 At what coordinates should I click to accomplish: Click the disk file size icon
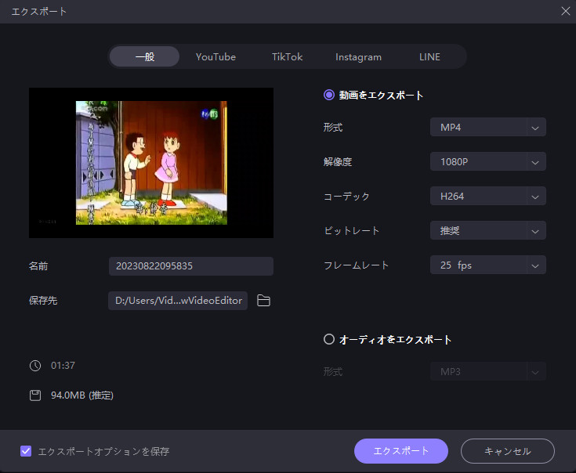[x=35, y=395]
